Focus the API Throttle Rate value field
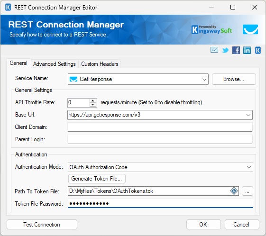 tap(79, 102)
